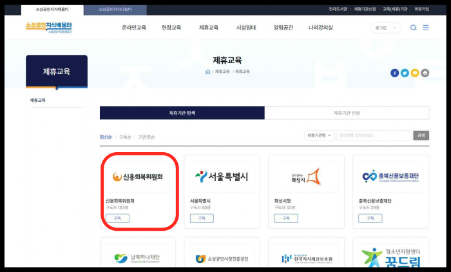Open the 온라인교육 main menu

(133, 28)
